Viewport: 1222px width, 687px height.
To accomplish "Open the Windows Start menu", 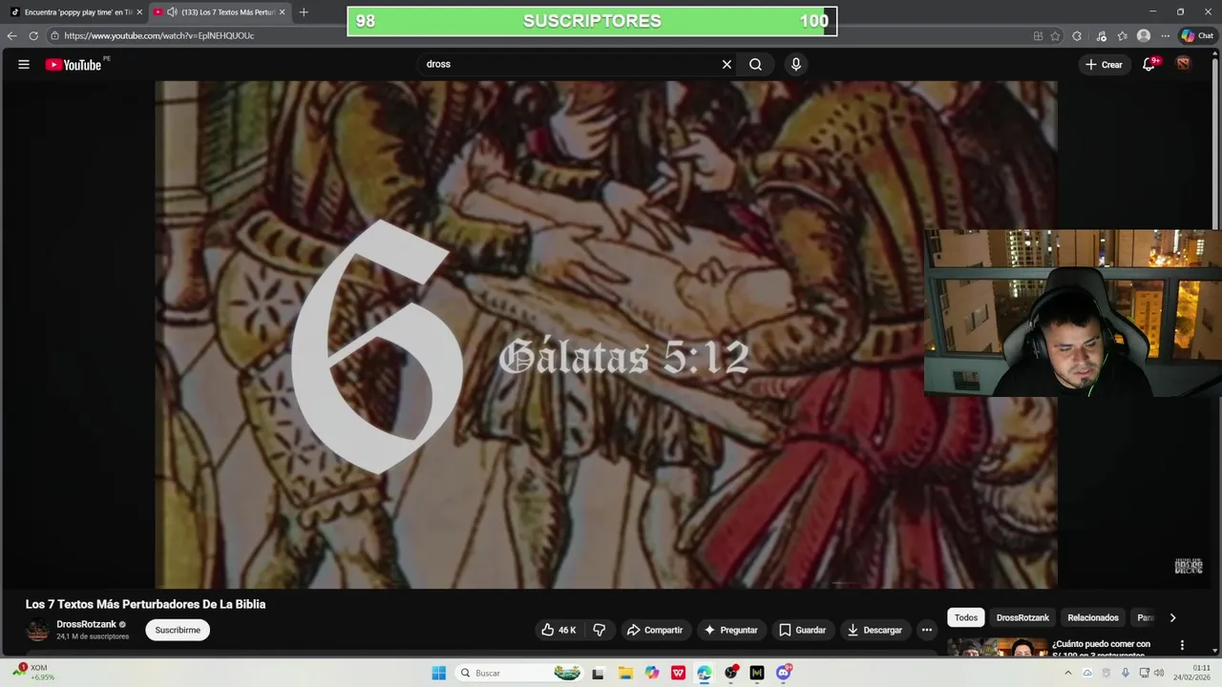I will pyautogui.click(x=438, y=673).
